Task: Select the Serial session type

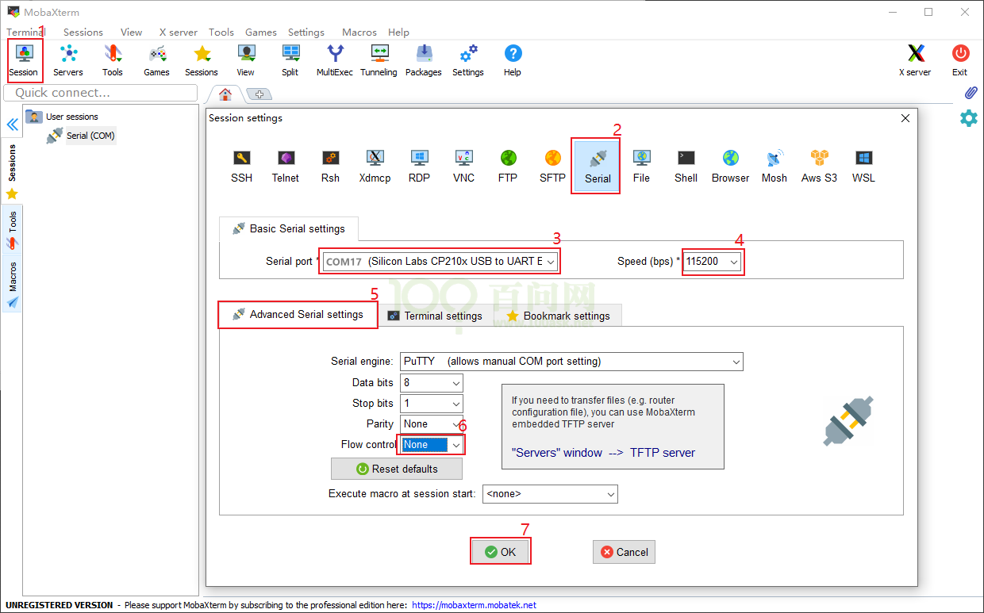Action: click(x=598, y=167)
